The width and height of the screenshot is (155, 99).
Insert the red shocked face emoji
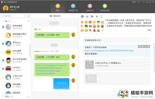pyautogui.click(x=94, y=26)
